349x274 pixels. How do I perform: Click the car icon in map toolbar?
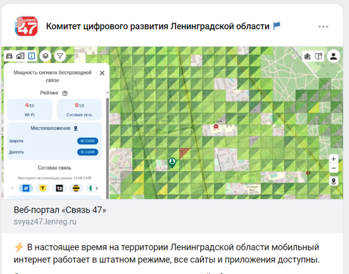point(9,56)
